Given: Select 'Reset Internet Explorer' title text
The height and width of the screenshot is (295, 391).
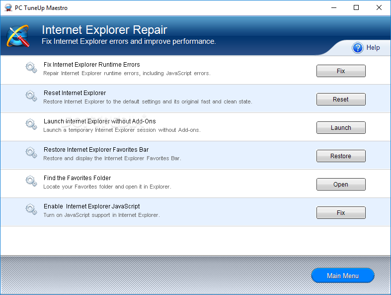Looking at the screenshot, I should coord(75,93).
